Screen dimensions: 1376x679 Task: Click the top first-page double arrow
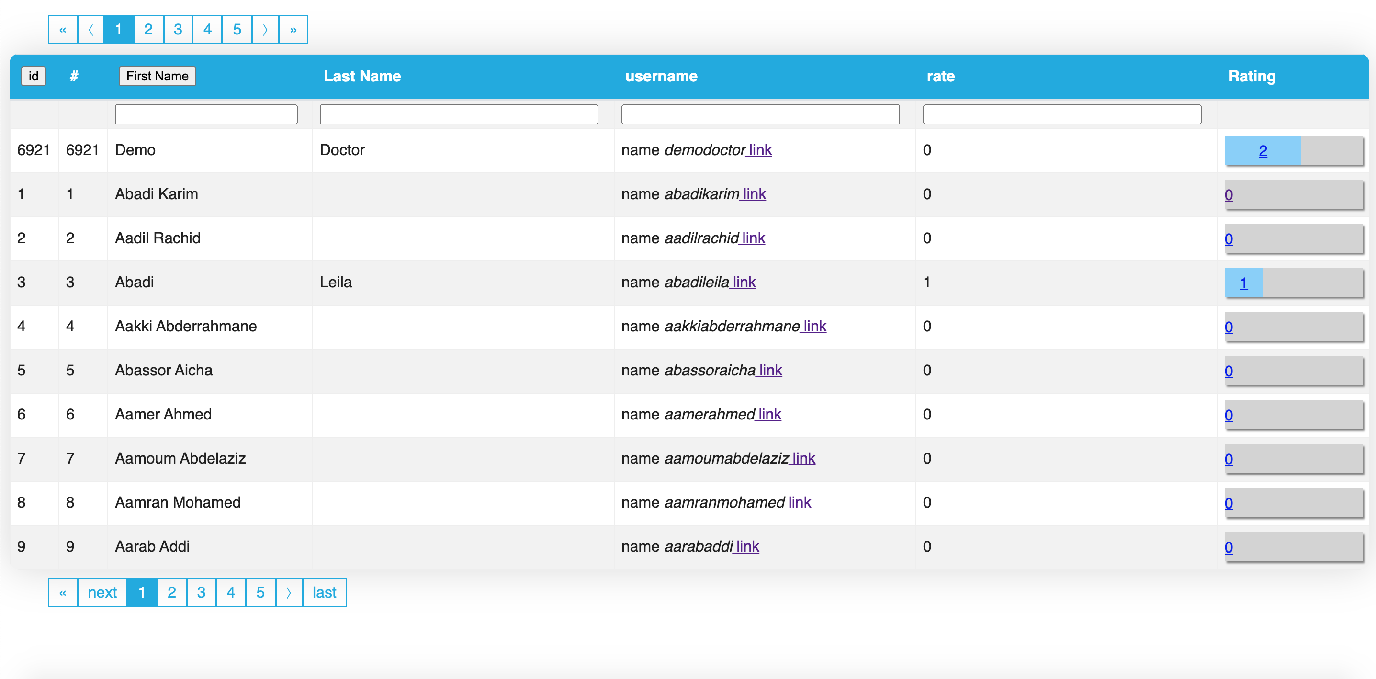point(63,30)
